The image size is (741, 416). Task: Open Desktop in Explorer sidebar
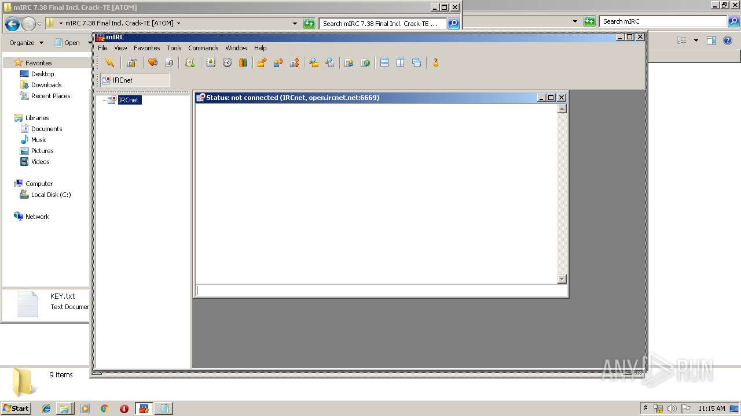coord(42,74)
